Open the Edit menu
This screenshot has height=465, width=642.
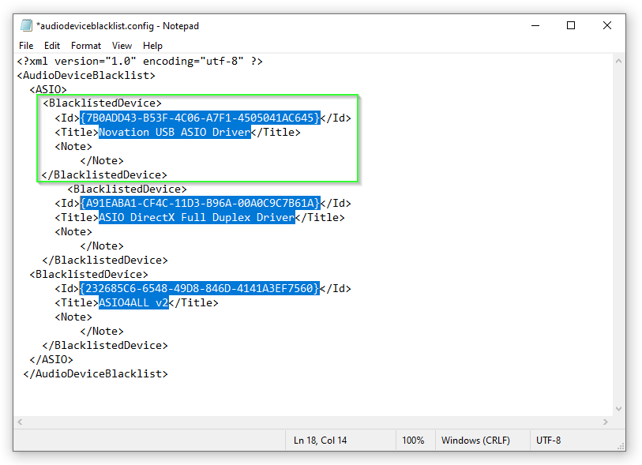click(x=52, y=46)
